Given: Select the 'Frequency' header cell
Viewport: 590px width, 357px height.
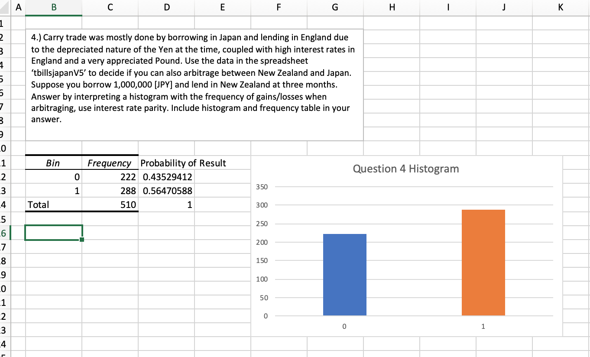Looking at the screenshot, I should [x=110, y=163].
